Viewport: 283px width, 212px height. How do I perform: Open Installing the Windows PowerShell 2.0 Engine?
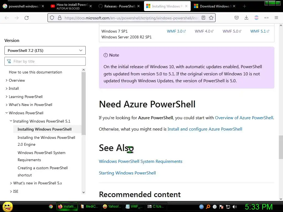pyautogui.click(x=46, y=141)
